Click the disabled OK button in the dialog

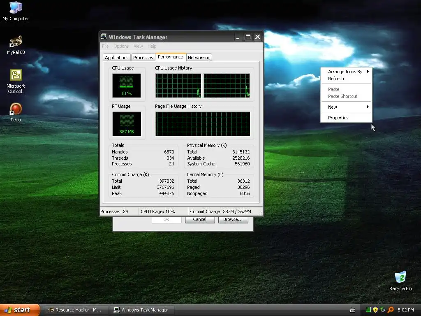[167, 220]
